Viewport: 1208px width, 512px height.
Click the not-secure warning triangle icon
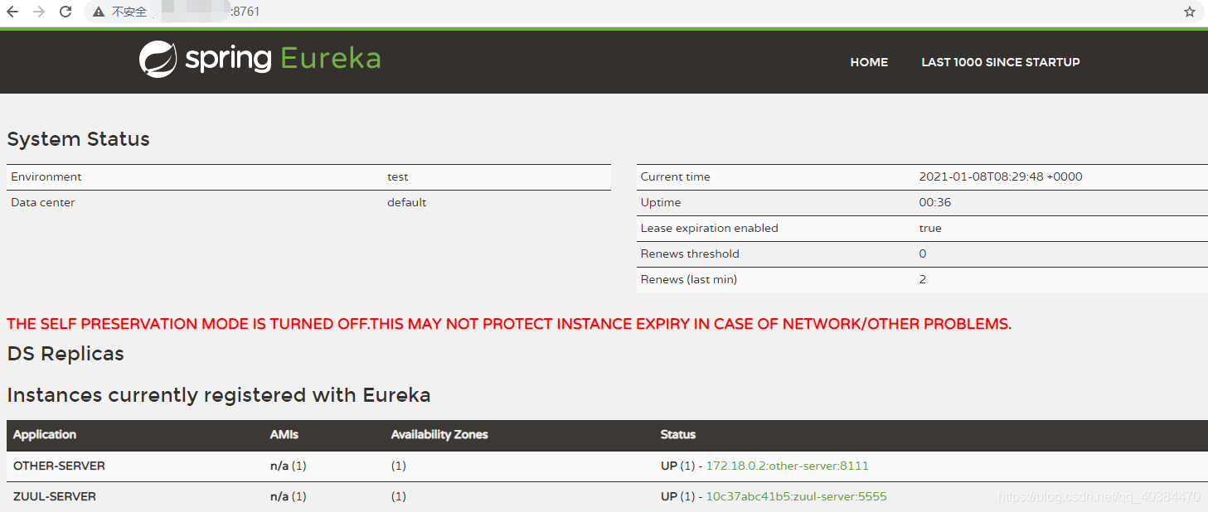coord(99,12)
